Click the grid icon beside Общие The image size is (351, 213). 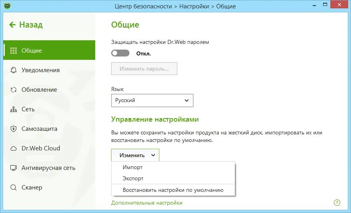point(14,51)
